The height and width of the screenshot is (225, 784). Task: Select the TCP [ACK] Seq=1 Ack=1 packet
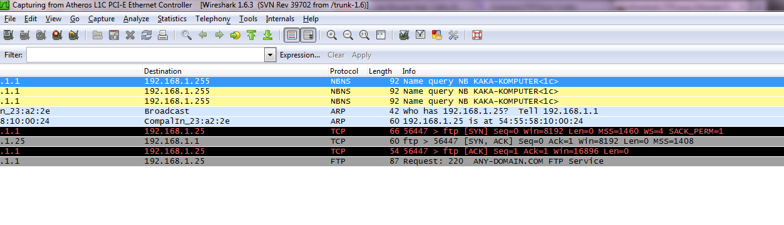[x=392, y=151]
